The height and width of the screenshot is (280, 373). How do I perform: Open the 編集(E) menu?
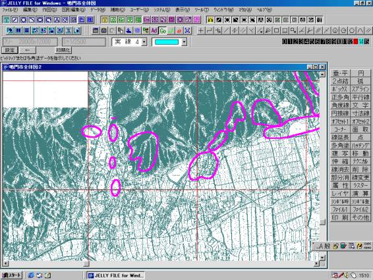tap(30, 10)
